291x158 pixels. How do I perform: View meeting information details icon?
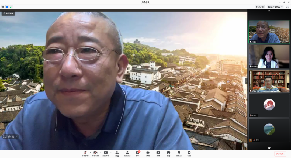[x=3, y=7]
